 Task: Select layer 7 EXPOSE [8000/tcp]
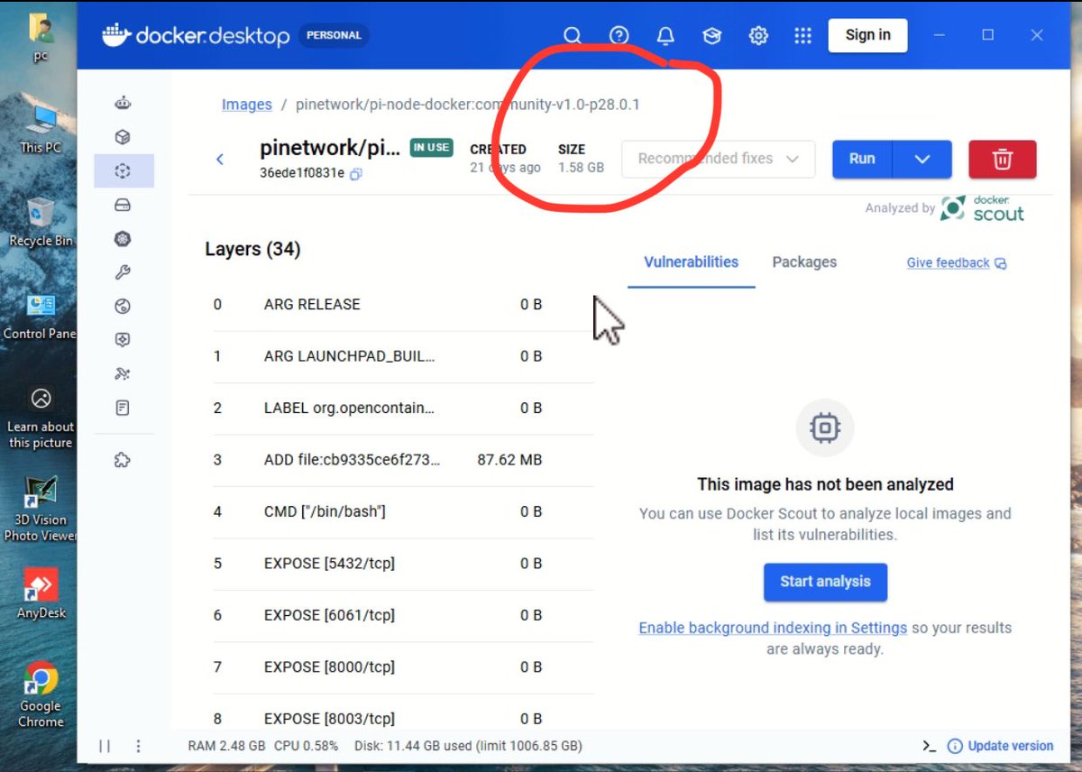pyautogui.click(x=403, y=667)
